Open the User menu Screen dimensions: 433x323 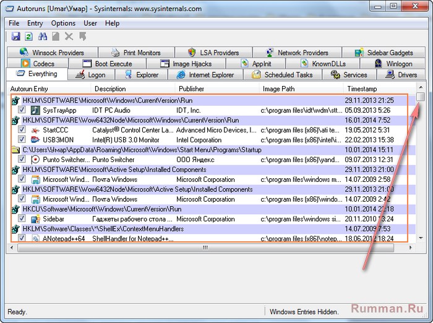pos(90,23)
